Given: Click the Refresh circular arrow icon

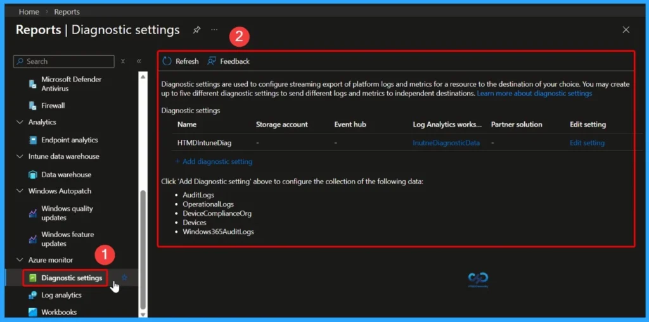Looking at the screenshot, I should coord(167,61).
